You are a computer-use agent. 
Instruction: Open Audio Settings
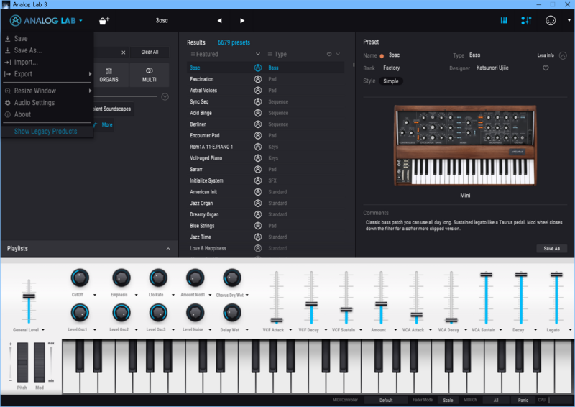pos(34,103)
